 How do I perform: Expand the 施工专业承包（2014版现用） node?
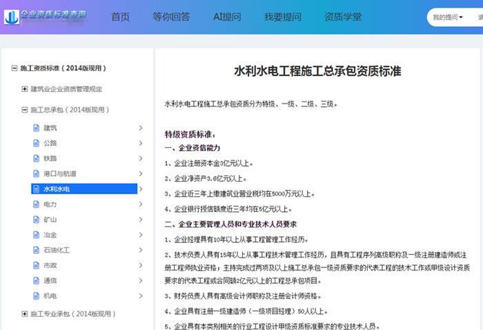tap(24, 313)
